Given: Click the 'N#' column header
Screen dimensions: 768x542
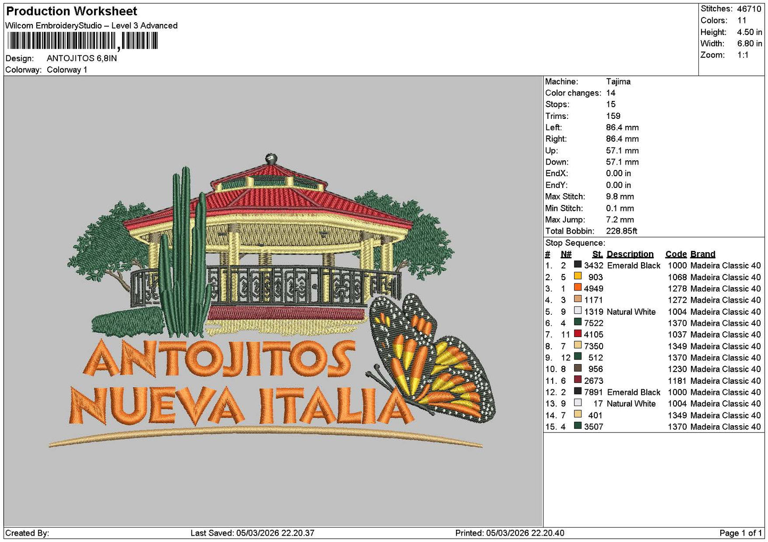Looking at the screenshot, I should [x=566, y=254].
